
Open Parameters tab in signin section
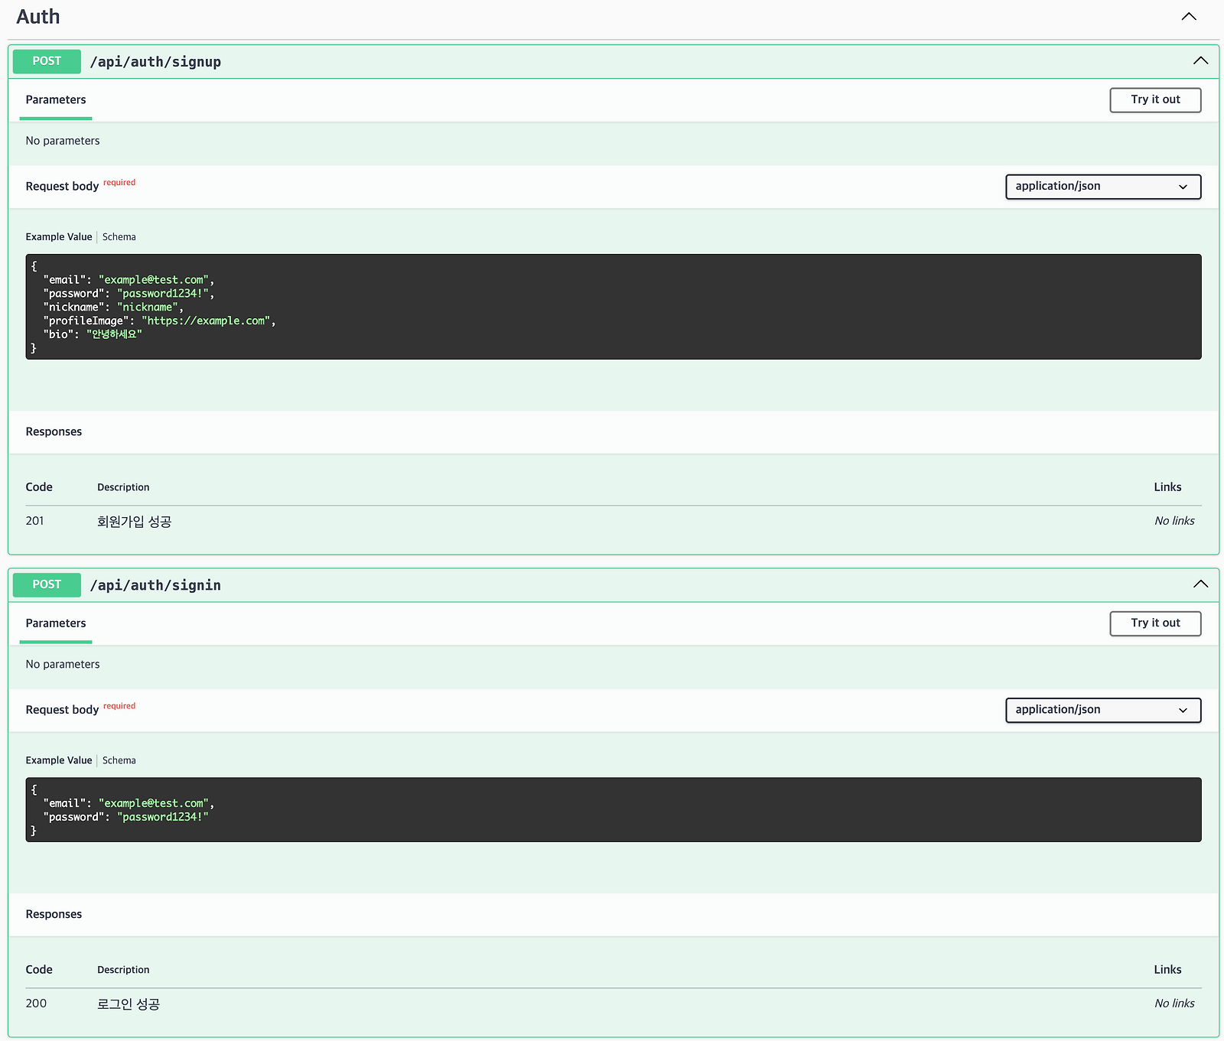[x=56, y=623]
